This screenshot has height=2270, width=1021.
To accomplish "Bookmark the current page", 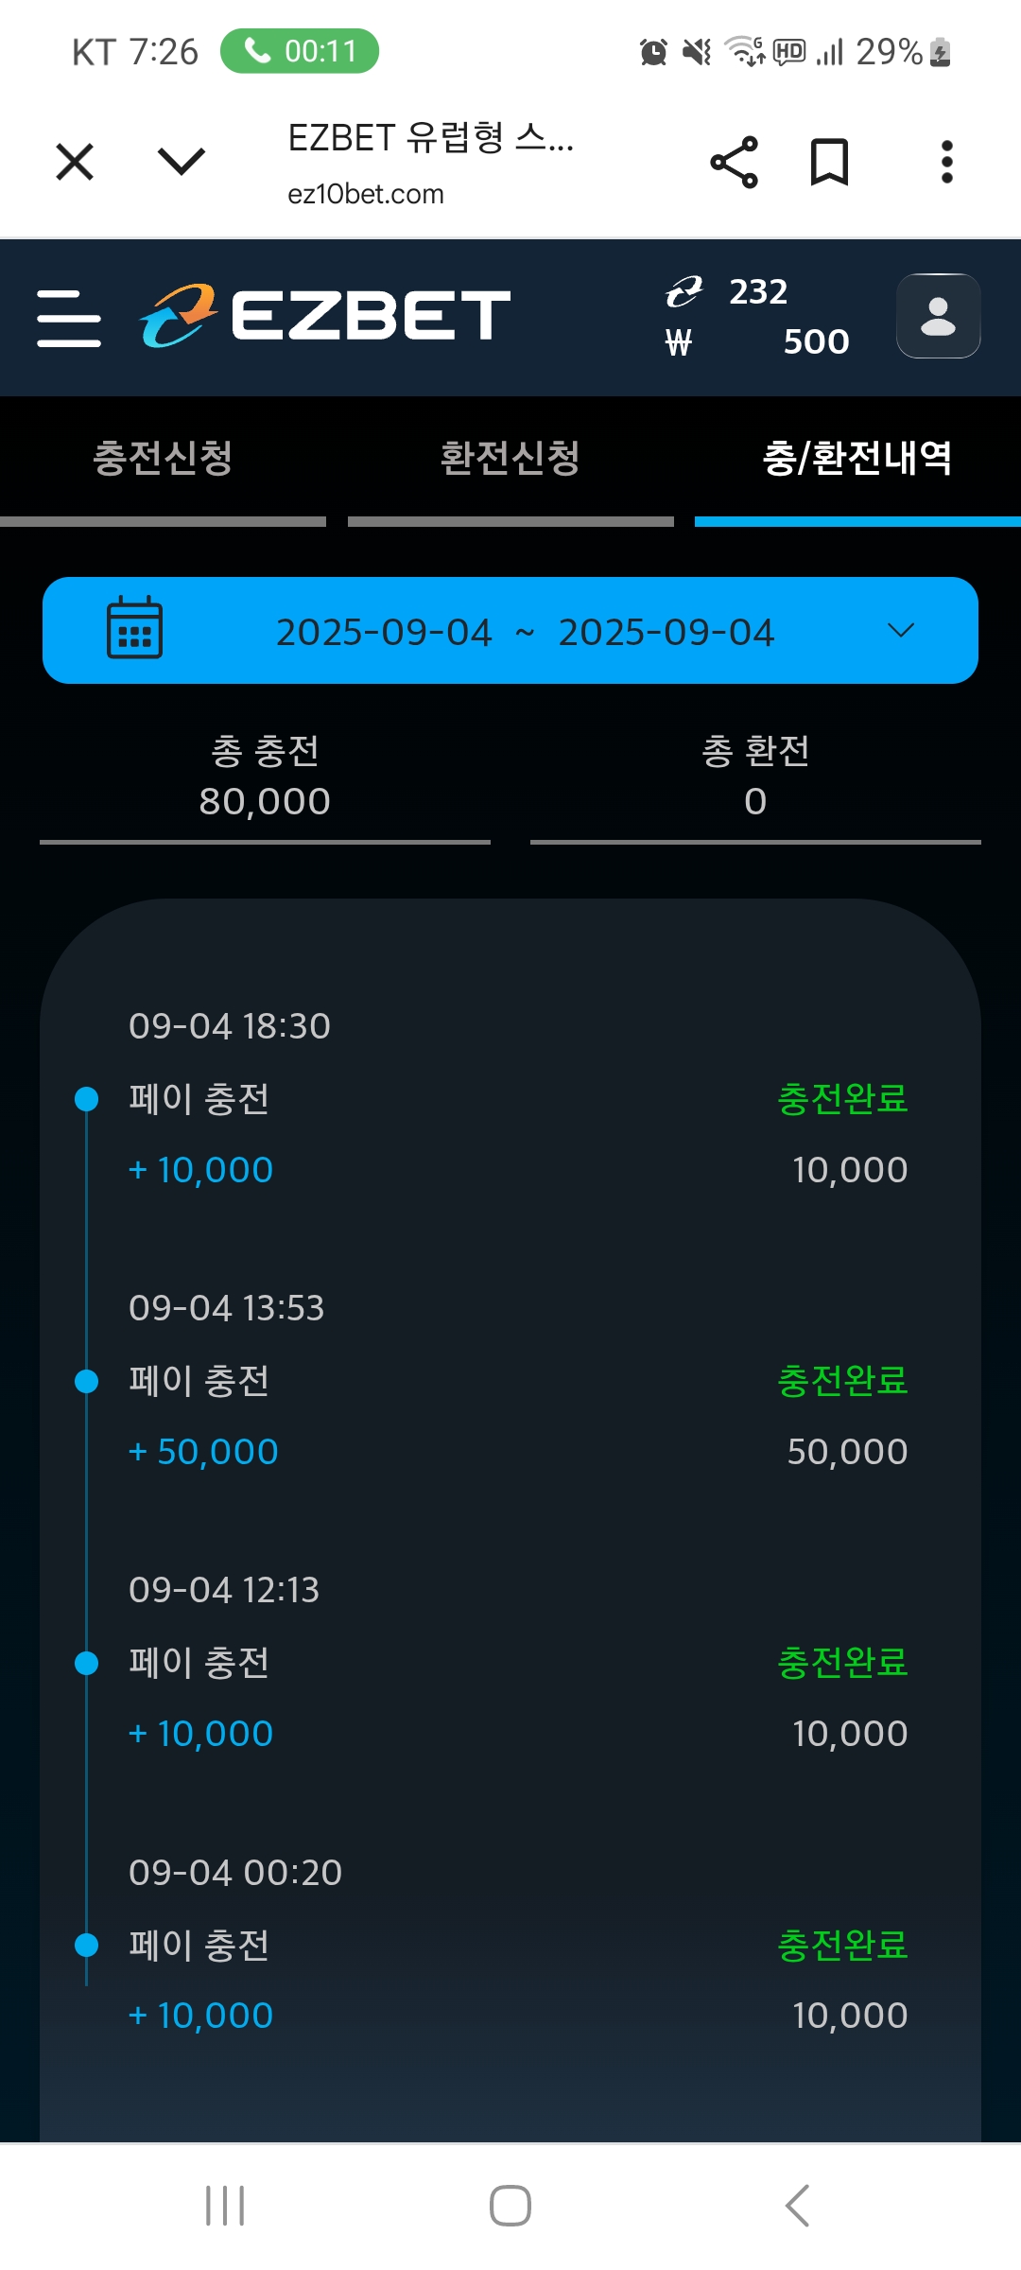I will [x=829, y=162].
